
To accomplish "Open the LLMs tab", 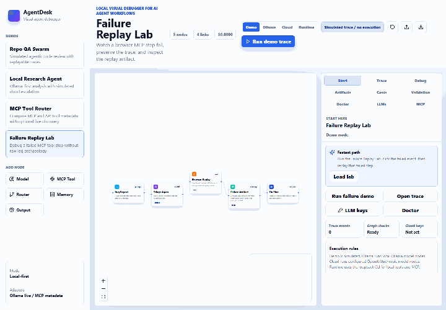I will 382,104.
